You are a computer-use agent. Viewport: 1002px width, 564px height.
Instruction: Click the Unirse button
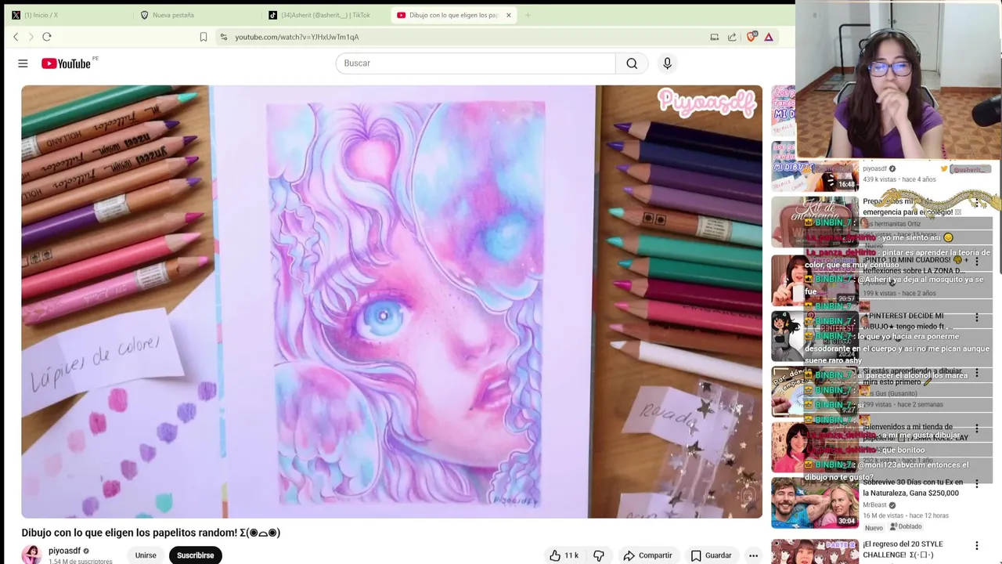(x=146, y=555)
